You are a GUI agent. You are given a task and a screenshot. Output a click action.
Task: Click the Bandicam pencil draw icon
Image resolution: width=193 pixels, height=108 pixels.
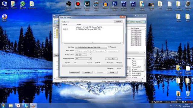pyautogui.click(x=185, y=102)
